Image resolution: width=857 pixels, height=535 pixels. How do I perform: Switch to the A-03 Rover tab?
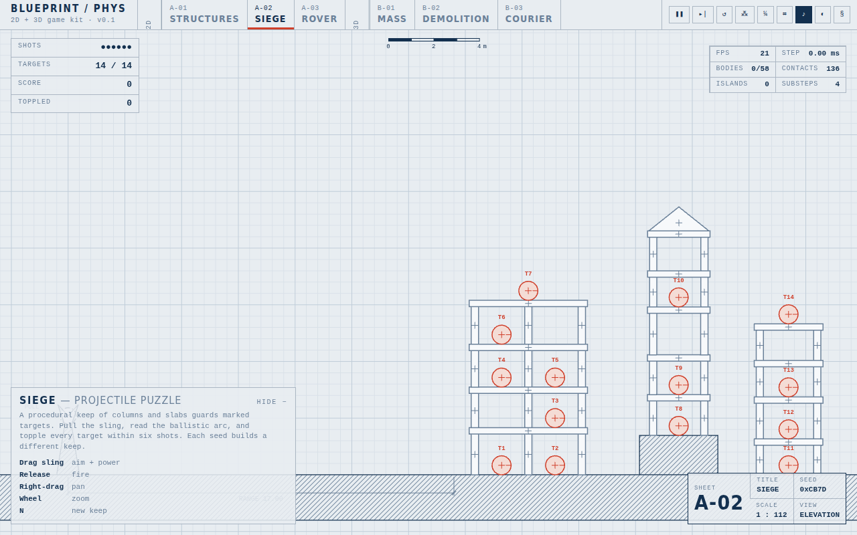pyautogui.click(x=319, y=15)
